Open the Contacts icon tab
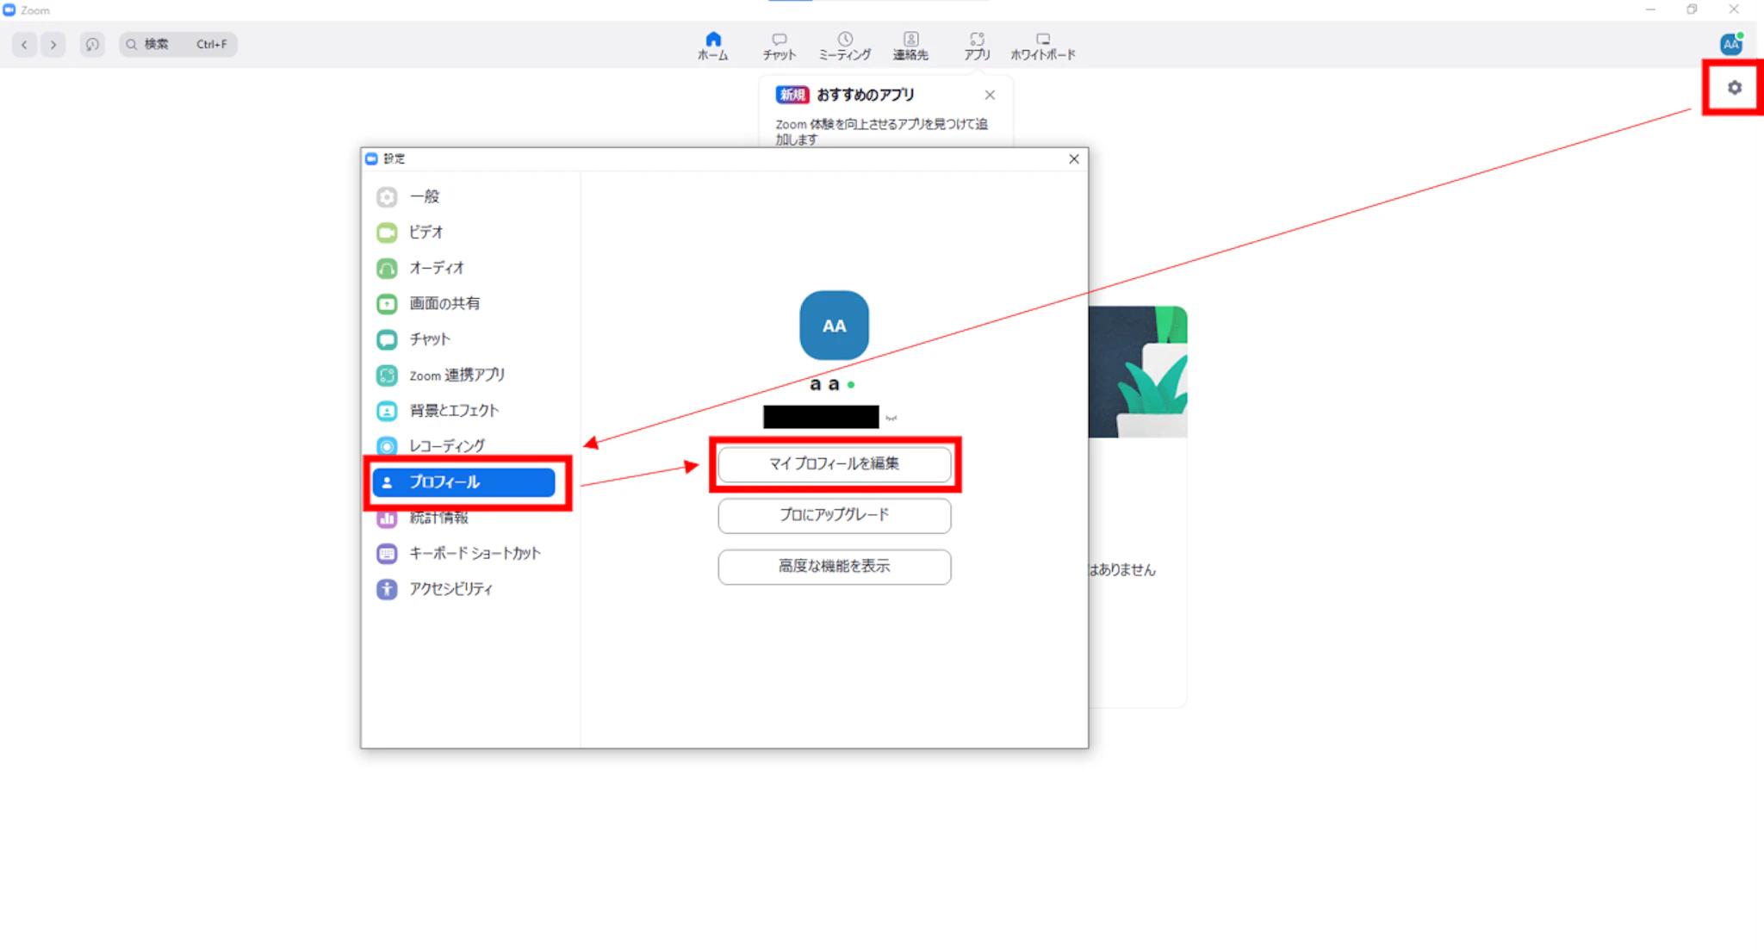Viewport: 1764px width, 950px height. point(910,45)
